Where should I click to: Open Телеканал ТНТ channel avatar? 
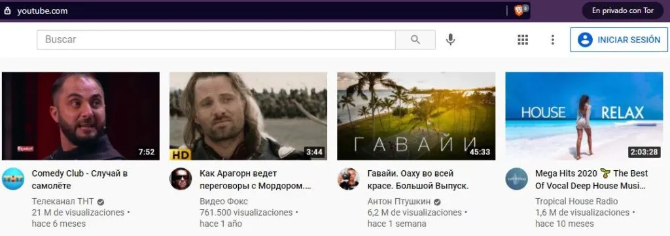coord(13,179)
